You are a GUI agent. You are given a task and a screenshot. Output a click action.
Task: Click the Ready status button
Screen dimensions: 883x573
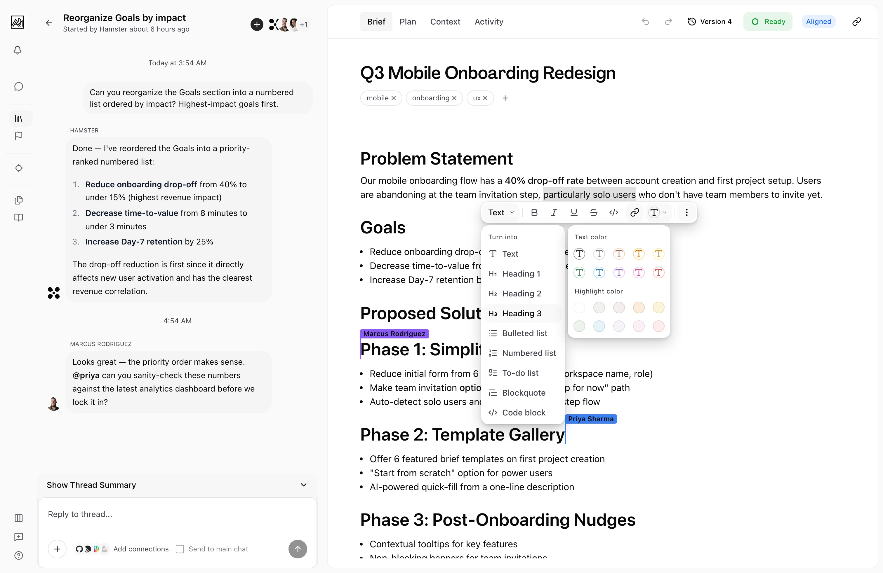pos(768,22)
